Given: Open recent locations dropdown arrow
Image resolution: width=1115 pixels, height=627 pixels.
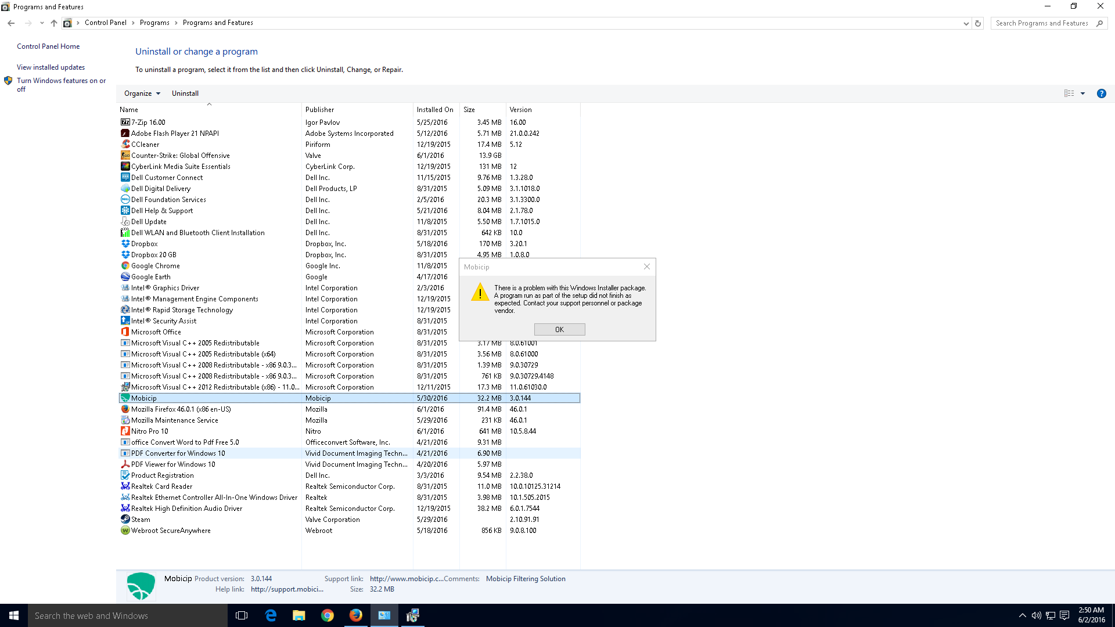Looking at the screenshot, I should tap(42, 23).
